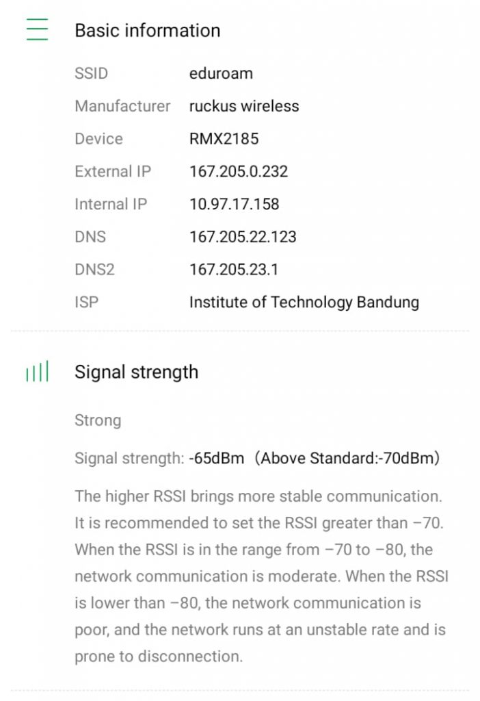Click the Manufacturer field label
This screenshot has width=480, height=701.
tap(122, 106)
